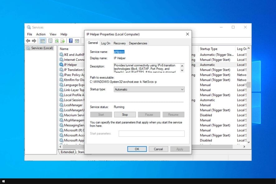Click Cancel in IP Helper Properties
This screenshot has width=276, height=184.
tap(158, 149)
